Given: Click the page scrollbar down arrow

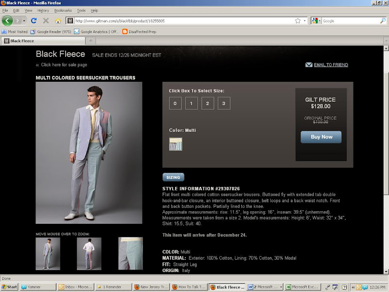Looking at the screenshot, I should click(386, 272).
